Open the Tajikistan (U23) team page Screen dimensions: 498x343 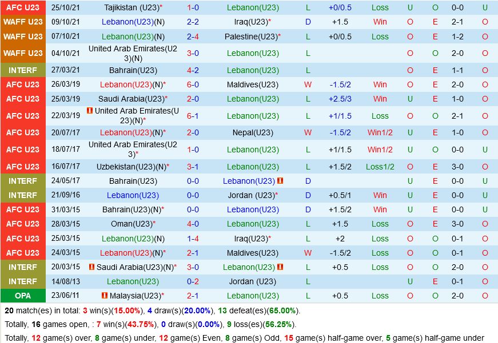point(131,7)
